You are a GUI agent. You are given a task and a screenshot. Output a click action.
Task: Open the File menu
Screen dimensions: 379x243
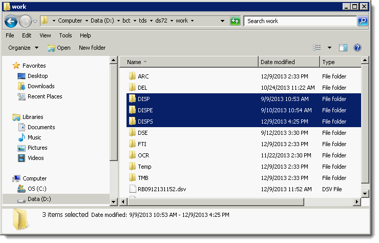point(10,35)
